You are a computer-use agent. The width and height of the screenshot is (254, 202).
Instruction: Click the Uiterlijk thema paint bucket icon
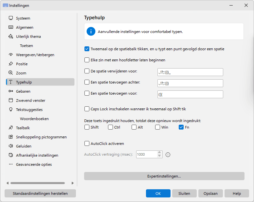pyautogui.click(x=11, y=36)
